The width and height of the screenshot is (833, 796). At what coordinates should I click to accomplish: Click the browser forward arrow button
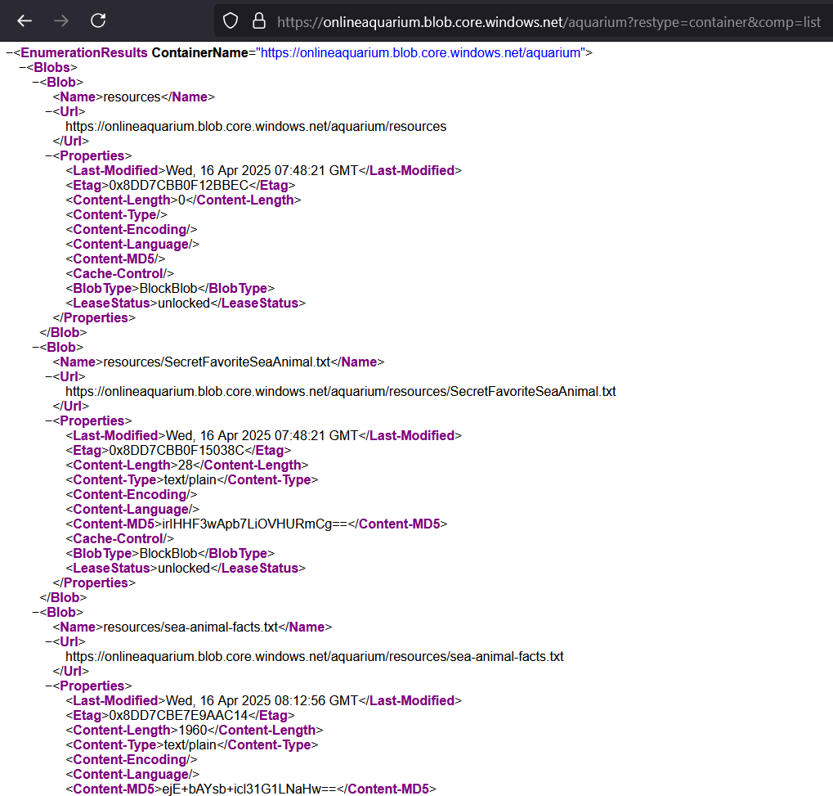pos(61,20)
